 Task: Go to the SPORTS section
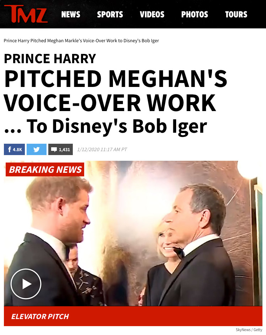click(x=110, y=15)
